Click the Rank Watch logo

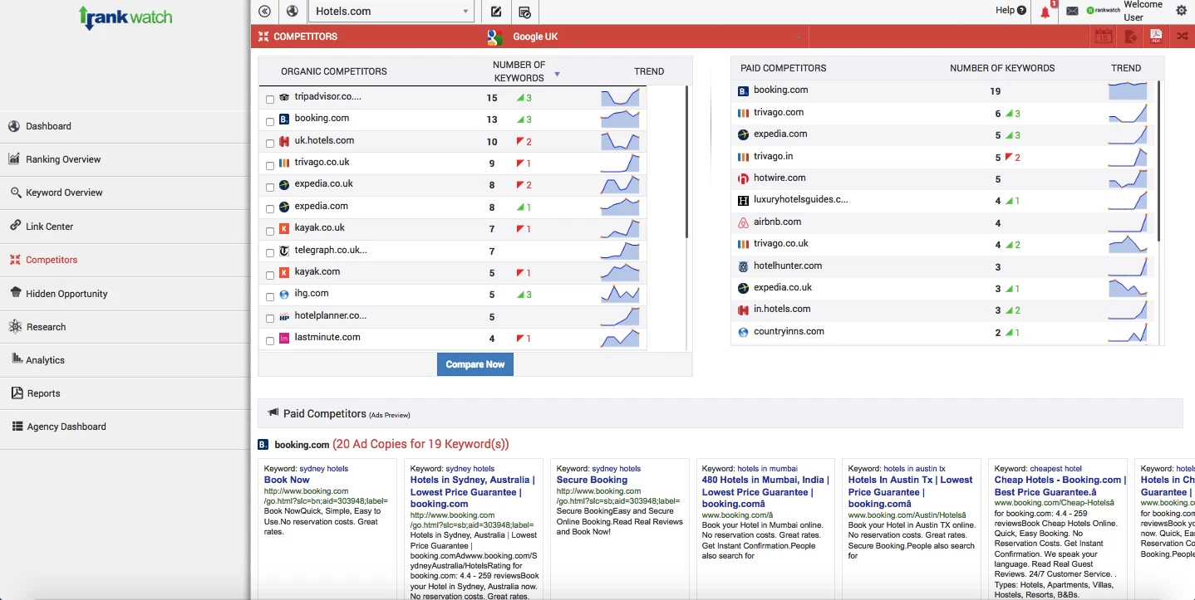(125, 17)
